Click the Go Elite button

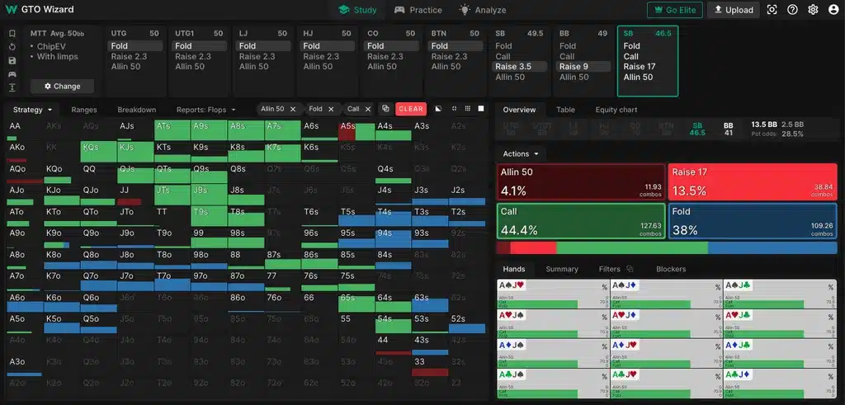[675, 10]
